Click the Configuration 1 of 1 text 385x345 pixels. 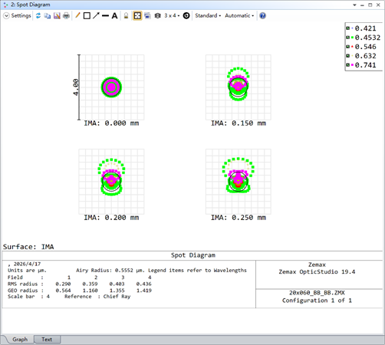(x=317, y=301)
